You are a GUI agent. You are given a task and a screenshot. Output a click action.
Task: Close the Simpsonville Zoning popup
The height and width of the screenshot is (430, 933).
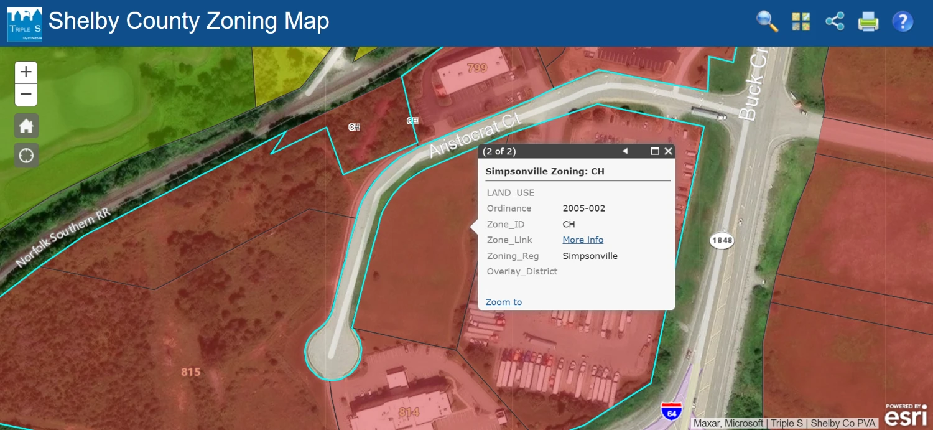point(668,151)
